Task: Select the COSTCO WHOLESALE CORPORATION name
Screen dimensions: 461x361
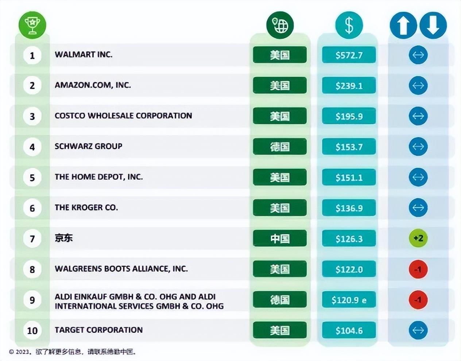Action: click(x=123, y=116)
